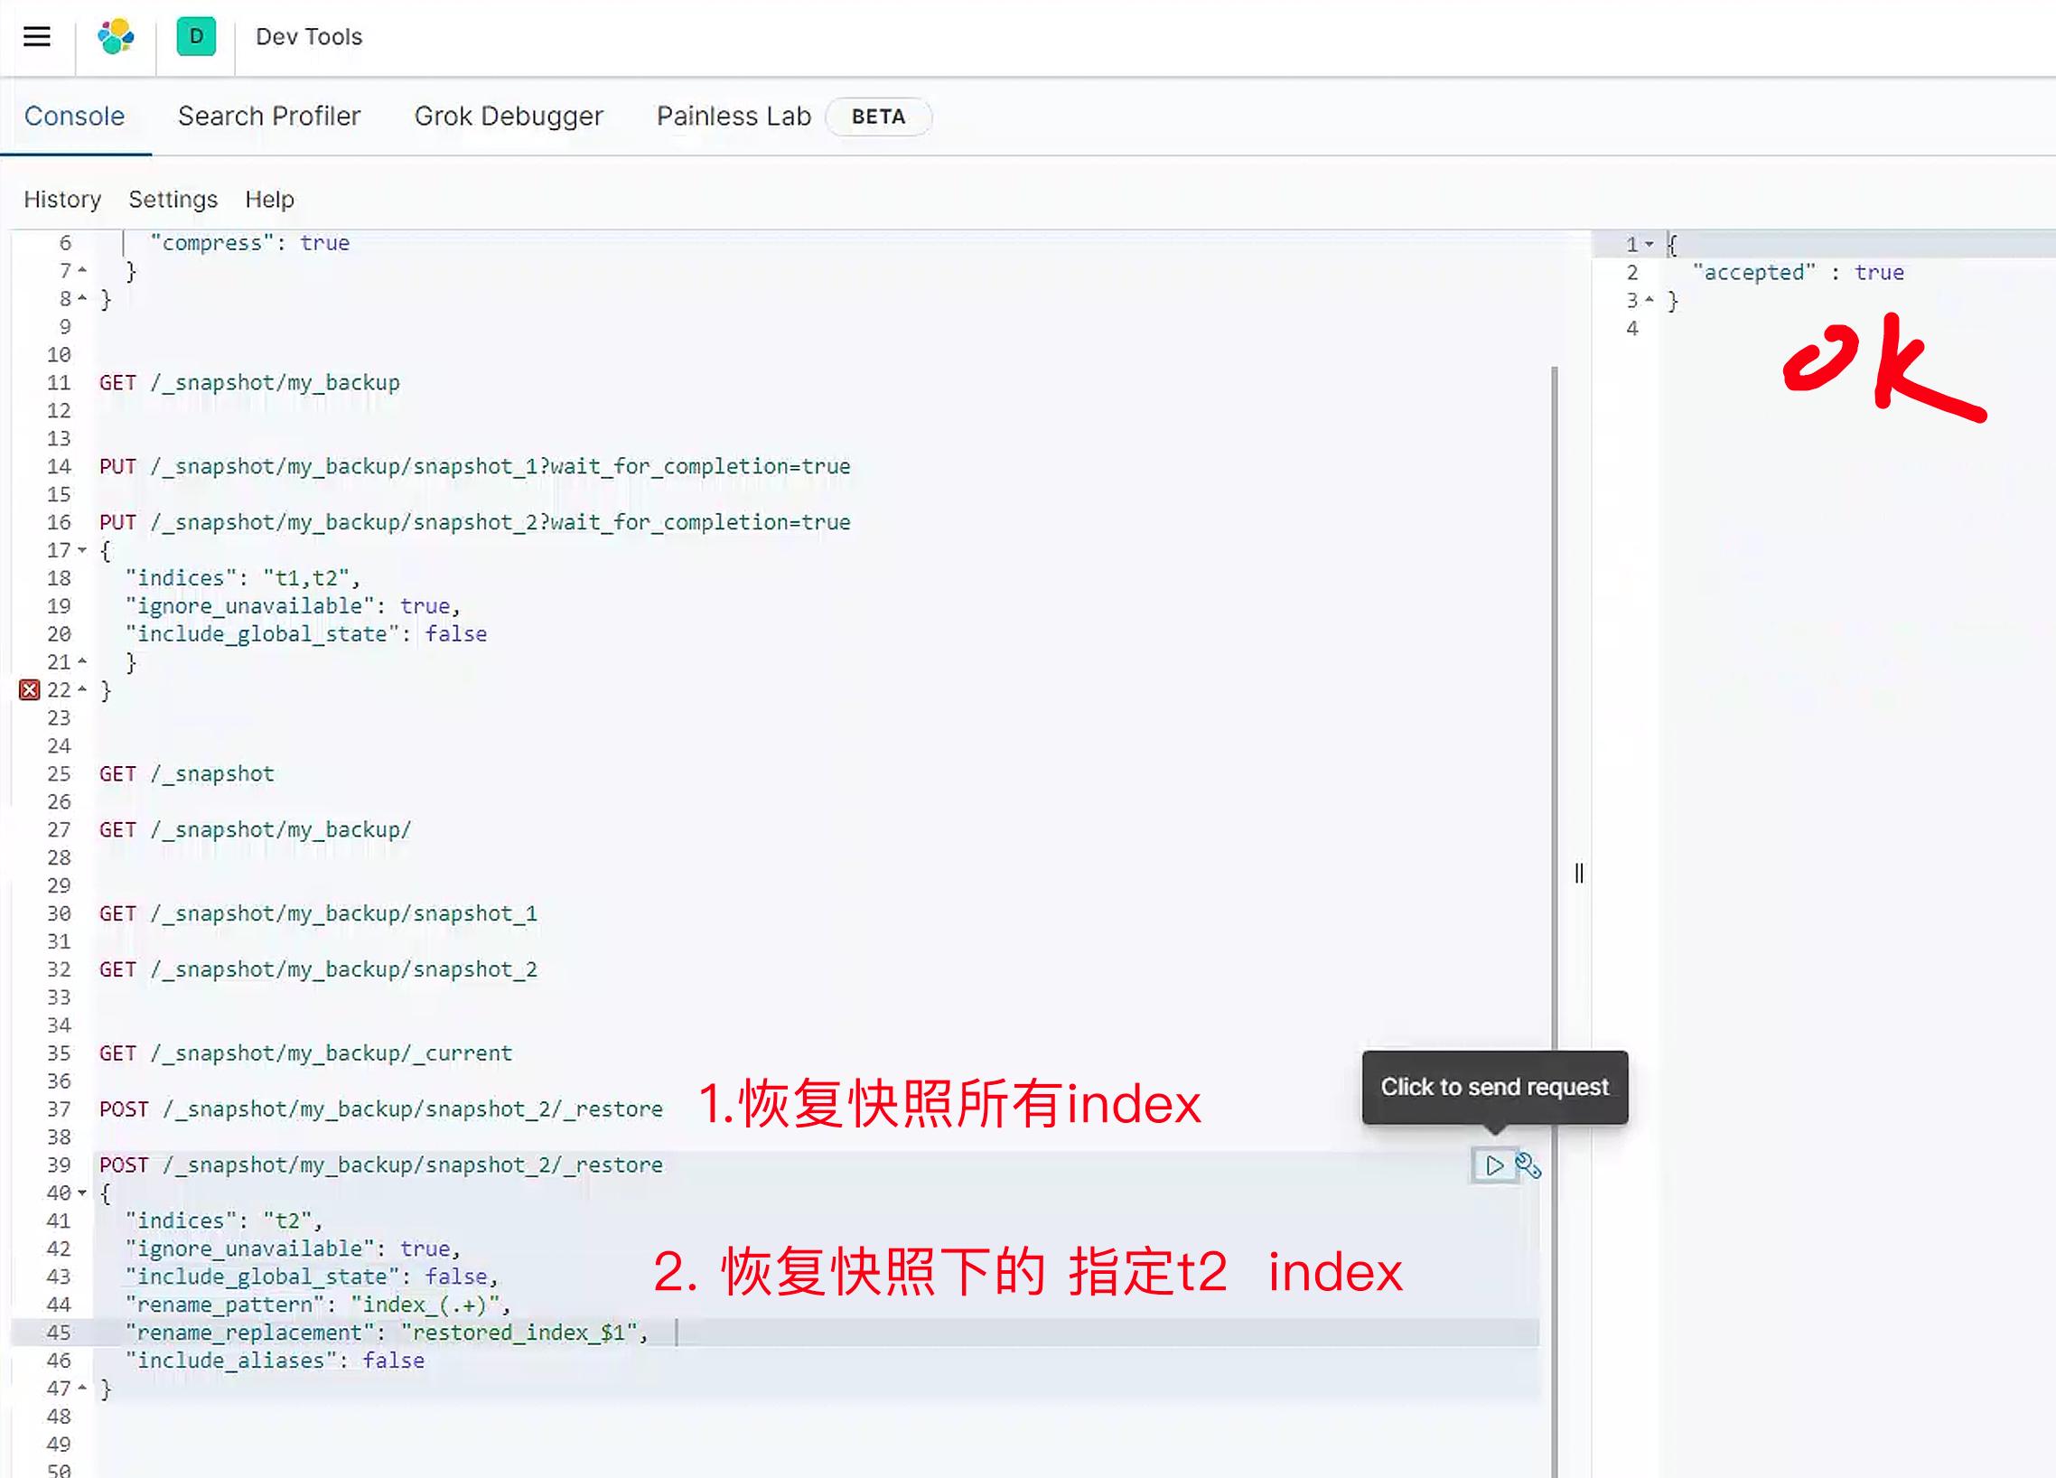2056x1478 pixels.
Task: Open the wrench request options icon
Action: (1528, 1165)
